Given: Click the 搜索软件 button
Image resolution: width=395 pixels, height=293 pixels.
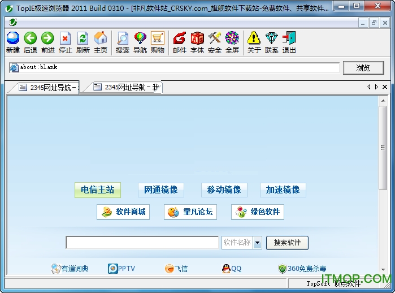Looking at the screenshot, I should pyautogui.click(x=287, y=243).
